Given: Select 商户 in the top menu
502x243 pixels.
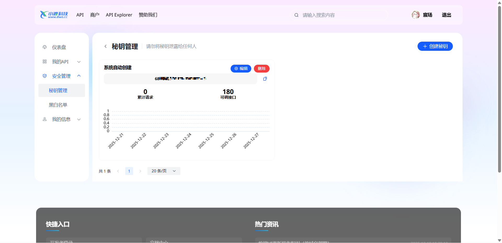Looking at the screenshot, I should point(95,15).
